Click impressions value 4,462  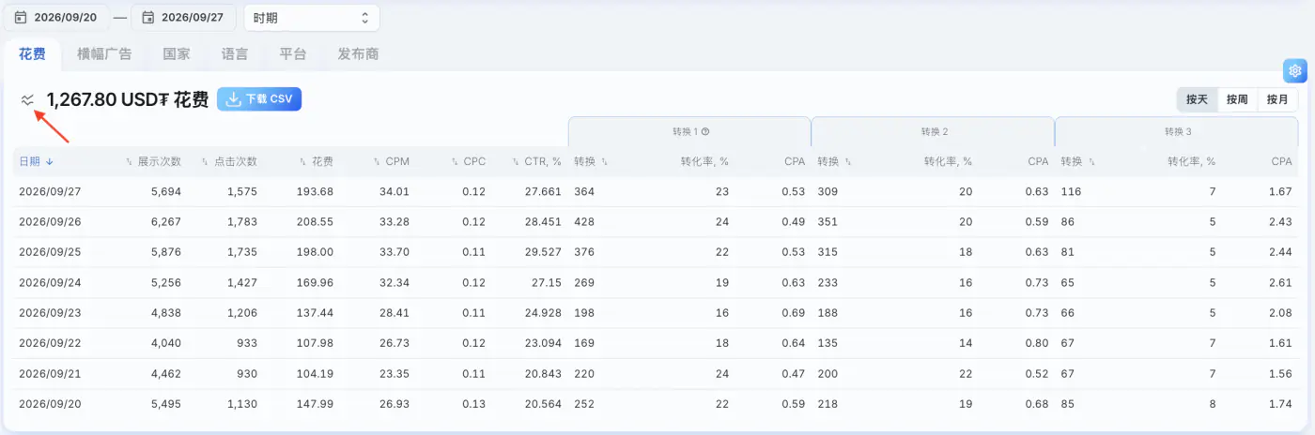click(x=165, y=375)
